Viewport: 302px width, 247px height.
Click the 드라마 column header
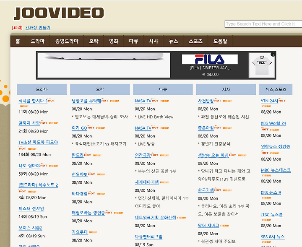42,89
